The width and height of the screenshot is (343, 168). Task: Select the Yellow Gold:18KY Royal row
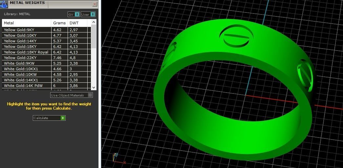(46, 52)
